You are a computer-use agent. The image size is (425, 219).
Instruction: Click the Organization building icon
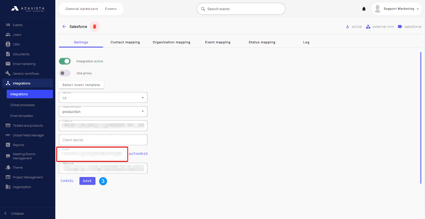coord(8,187)
